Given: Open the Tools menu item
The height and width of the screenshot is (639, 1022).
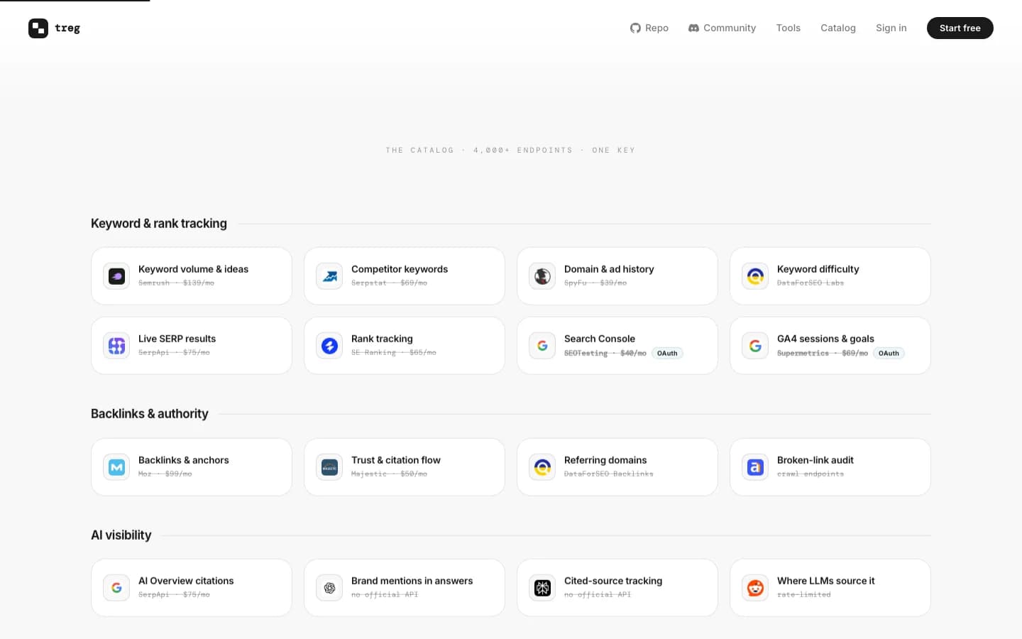Looking at the screenshot, I should point(788,28).
